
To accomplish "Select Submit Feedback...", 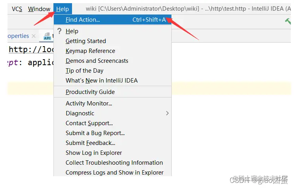I will tap(112, 143).
